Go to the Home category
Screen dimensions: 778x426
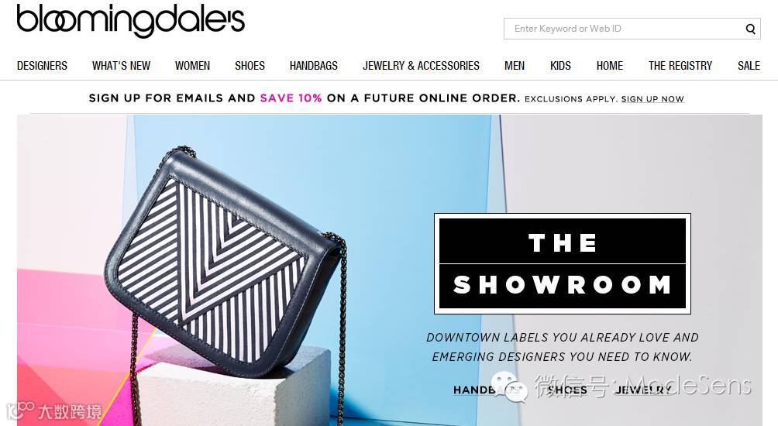(610, 66)
